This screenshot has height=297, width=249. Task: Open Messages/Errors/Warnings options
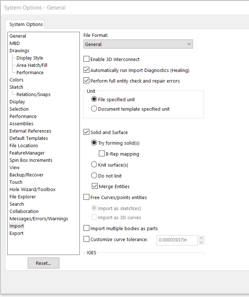39,219
